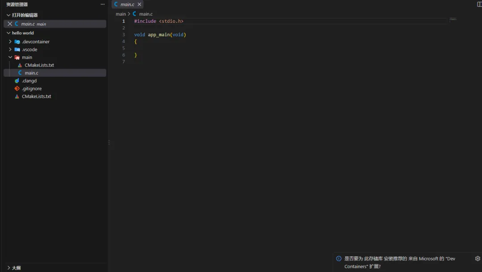Open notification settings gear icon

(478, 259)
